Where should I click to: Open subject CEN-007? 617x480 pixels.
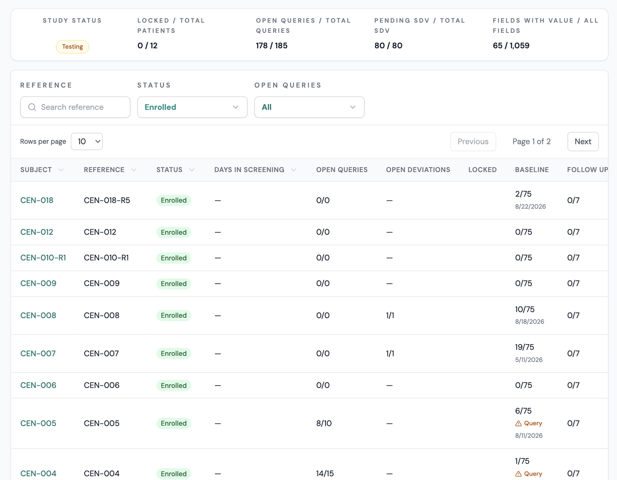[38, 353]
